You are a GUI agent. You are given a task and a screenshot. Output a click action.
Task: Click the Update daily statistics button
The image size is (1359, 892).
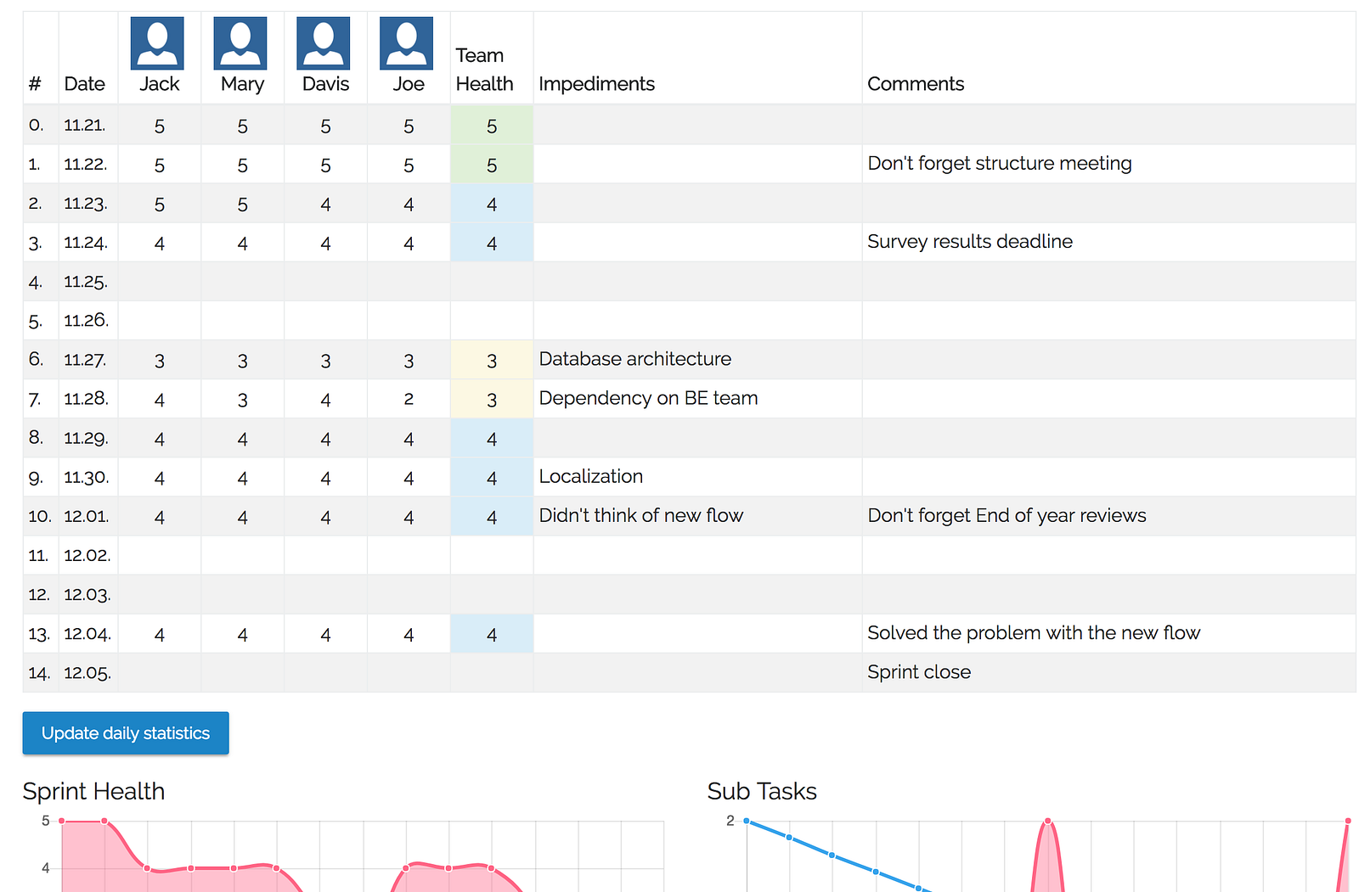[x=126, y=733]
